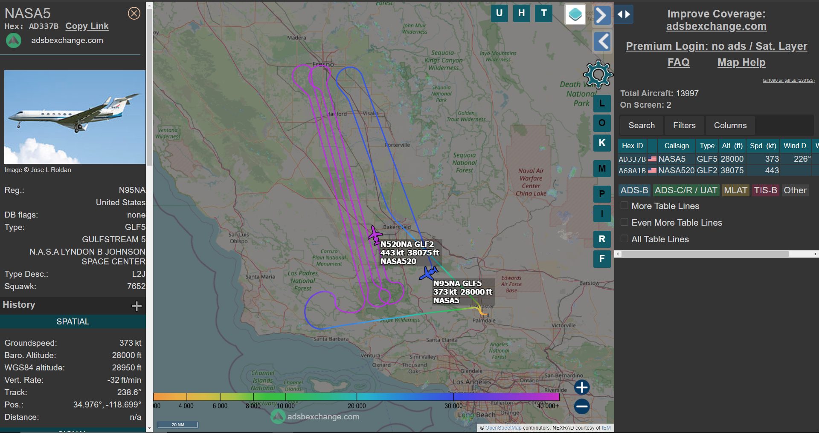Click the H map button
819x433 pixels.
[521, 13]
